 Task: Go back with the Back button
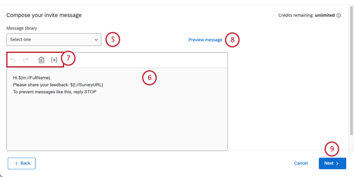(22, 163)
